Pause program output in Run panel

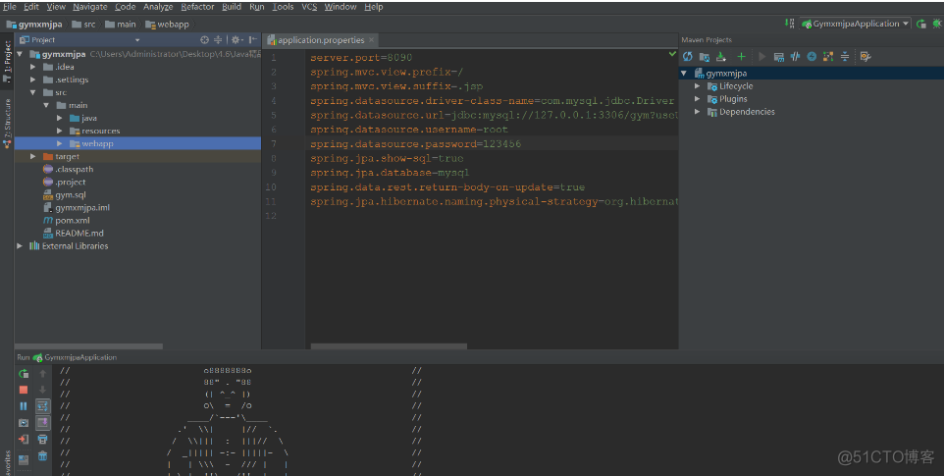[x=24, y=406]
